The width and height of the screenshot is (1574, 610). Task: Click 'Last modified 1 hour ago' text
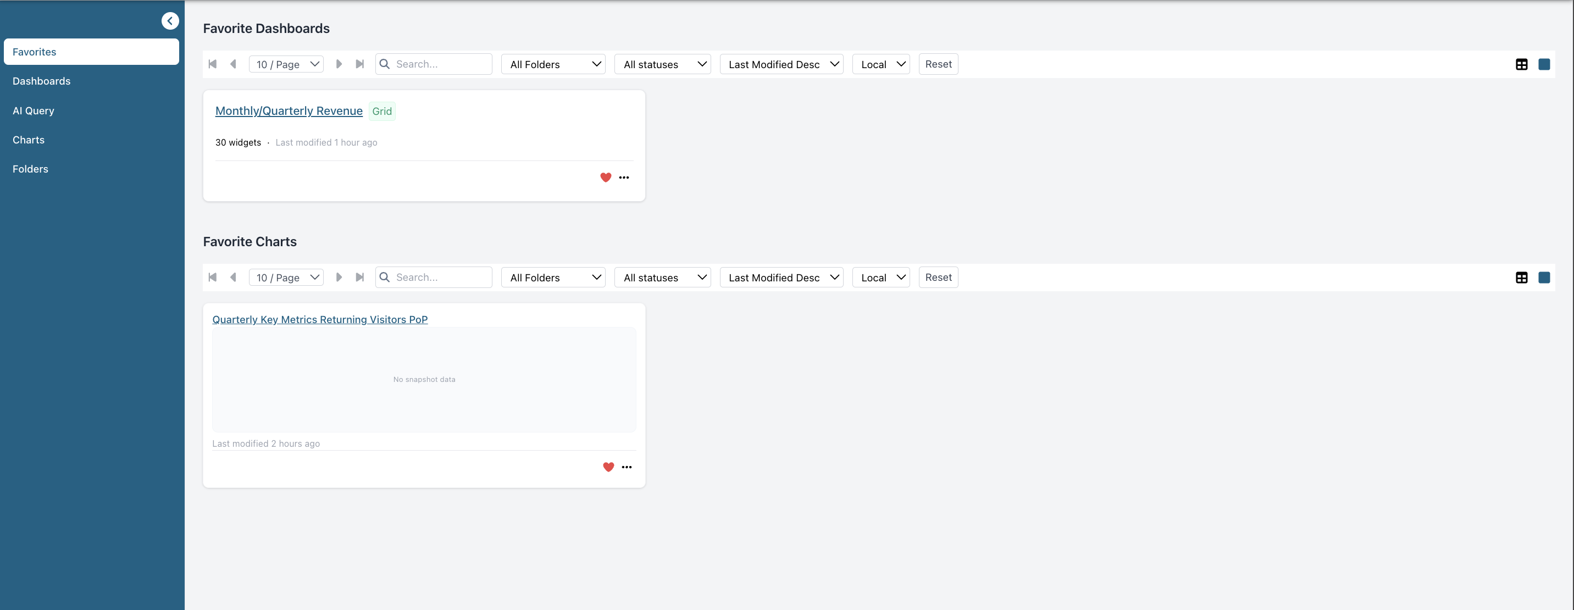(x=326, y=142)
